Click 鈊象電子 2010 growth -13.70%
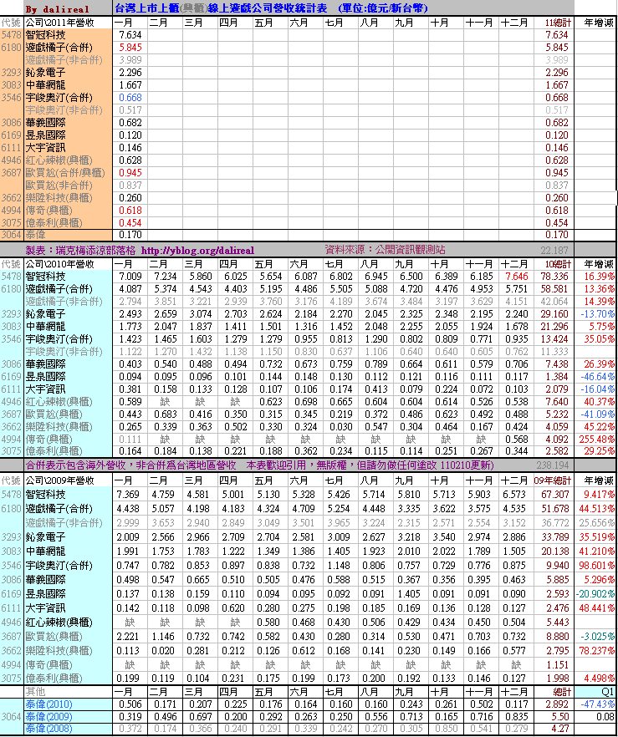Screen dimensions: 618x737 [597, 314]
